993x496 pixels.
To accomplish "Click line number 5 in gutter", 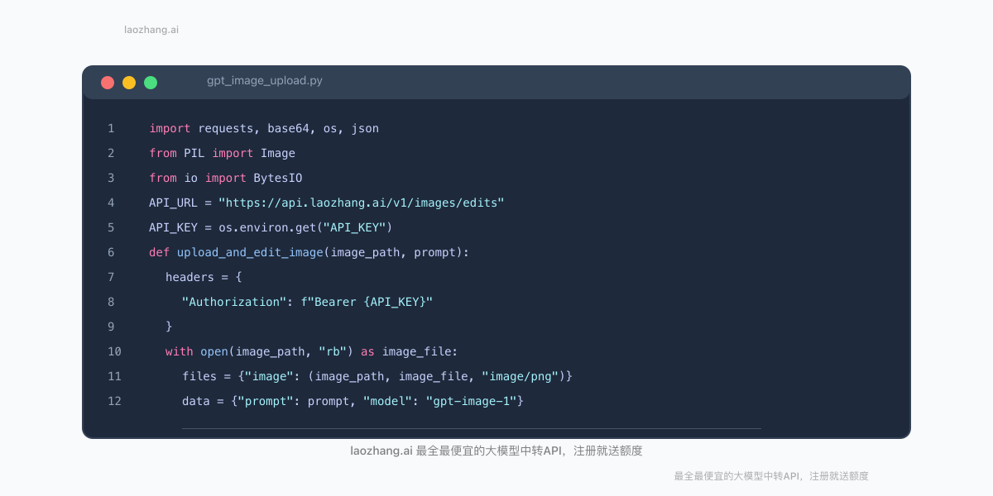I will (x=111, y=227).
